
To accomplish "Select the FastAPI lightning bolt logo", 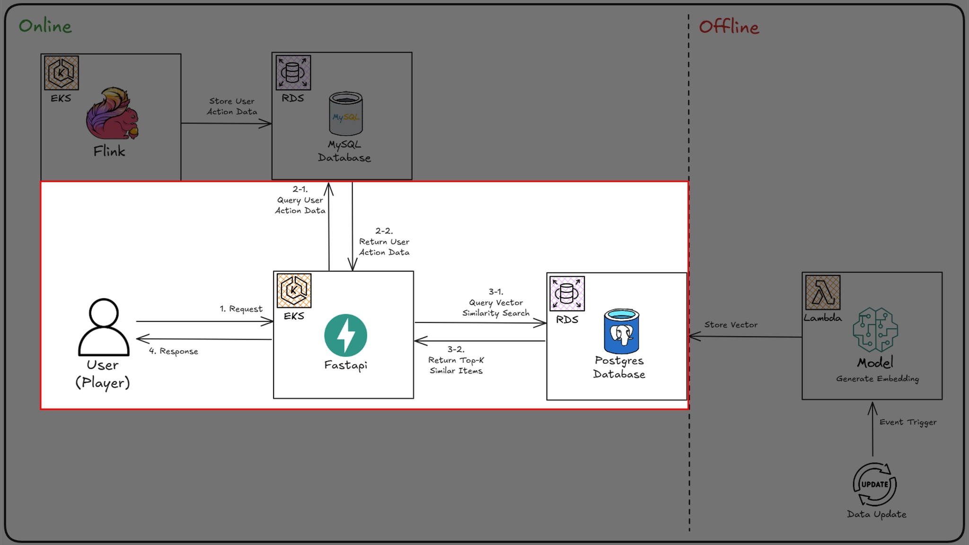I will pos(345,335).
